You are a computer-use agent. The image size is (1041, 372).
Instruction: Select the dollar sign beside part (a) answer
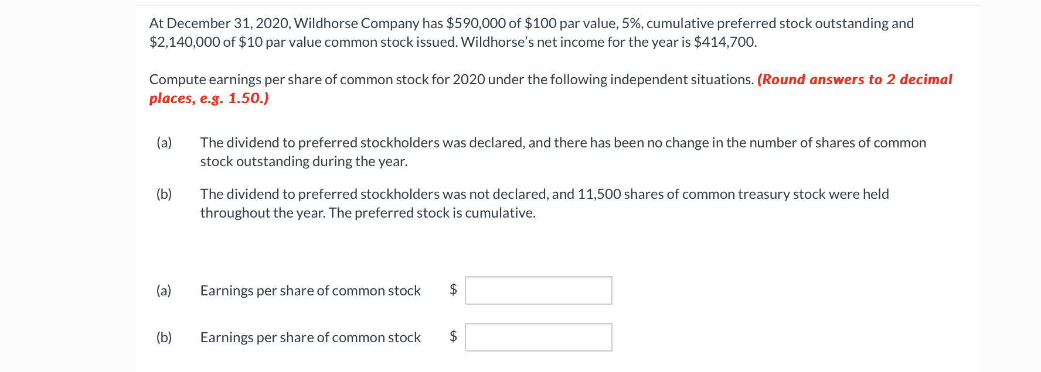453,290
